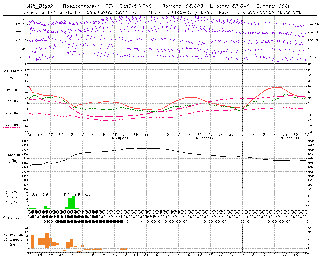This screenshot has width=321, height=257.
Task: Select the Осадки precipitation label
Action: pos(13,198)
